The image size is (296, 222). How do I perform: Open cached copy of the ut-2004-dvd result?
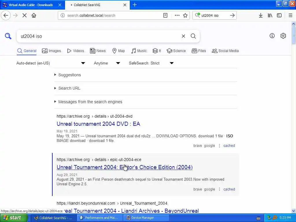click(x=229, y=146)
